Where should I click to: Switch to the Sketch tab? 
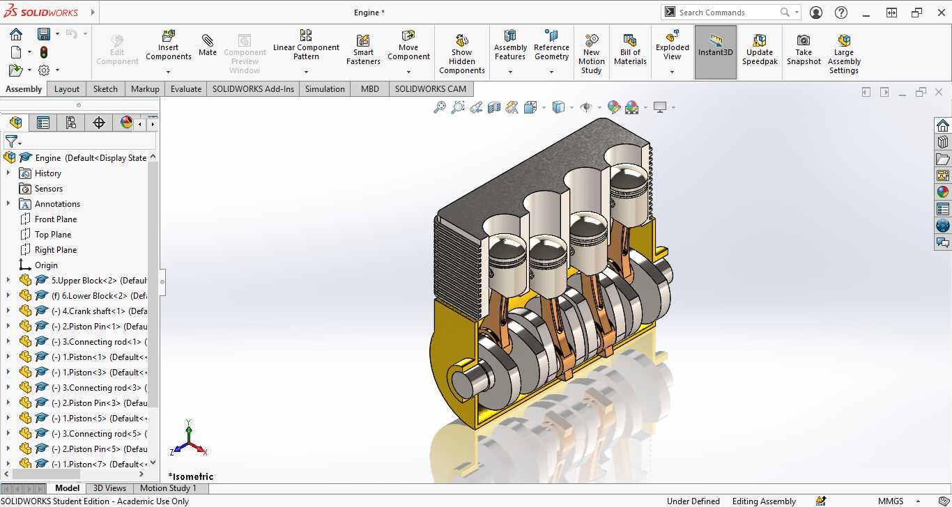[x=105, y=89]
